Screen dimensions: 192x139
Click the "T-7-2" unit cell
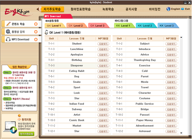[x=119, y=93]
